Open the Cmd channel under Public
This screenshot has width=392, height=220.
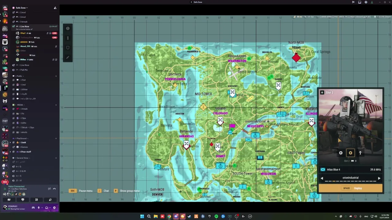(x=34, y=85)
